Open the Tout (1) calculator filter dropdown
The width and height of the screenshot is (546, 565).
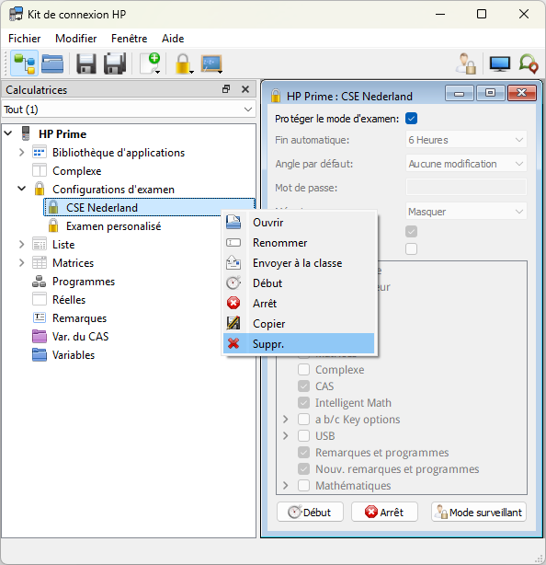coord(129,110)
